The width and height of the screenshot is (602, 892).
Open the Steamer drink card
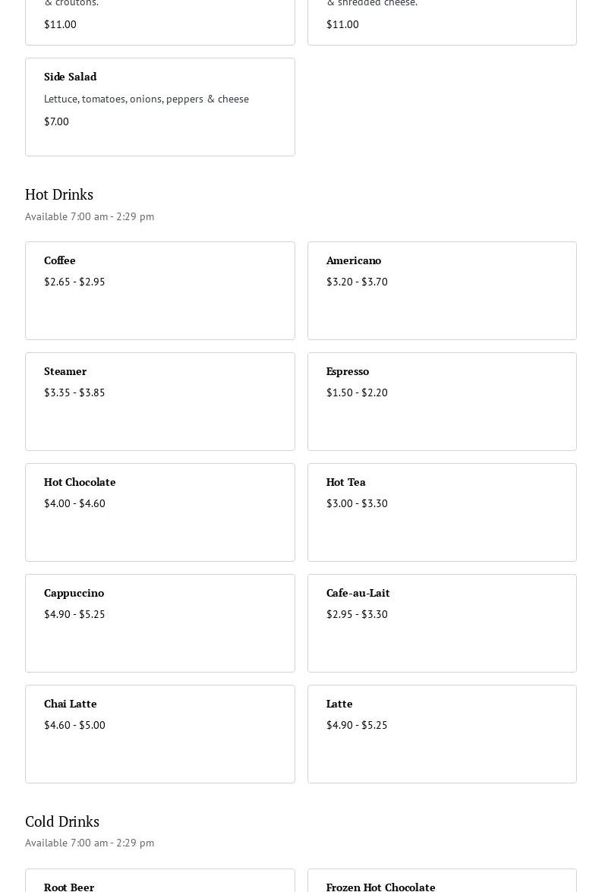coord(159,401)
